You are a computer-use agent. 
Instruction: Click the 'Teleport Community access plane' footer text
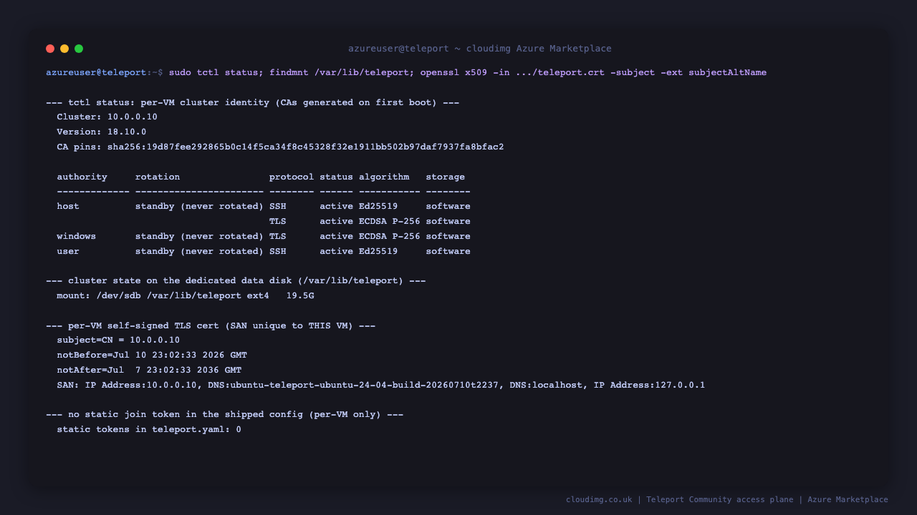(x=720, y=499)
